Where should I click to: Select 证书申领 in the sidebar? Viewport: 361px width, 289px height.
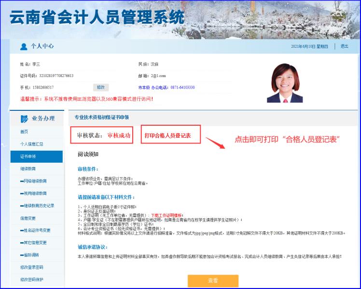(28, 157)
